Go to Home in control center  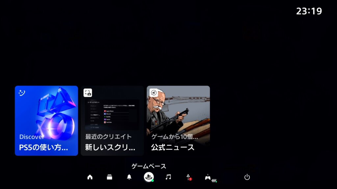click(x=90, y=177)
